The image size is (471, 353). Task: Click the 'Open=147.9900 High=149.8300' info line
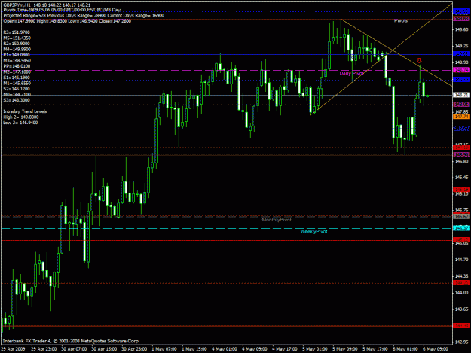[x=67, y=21]
